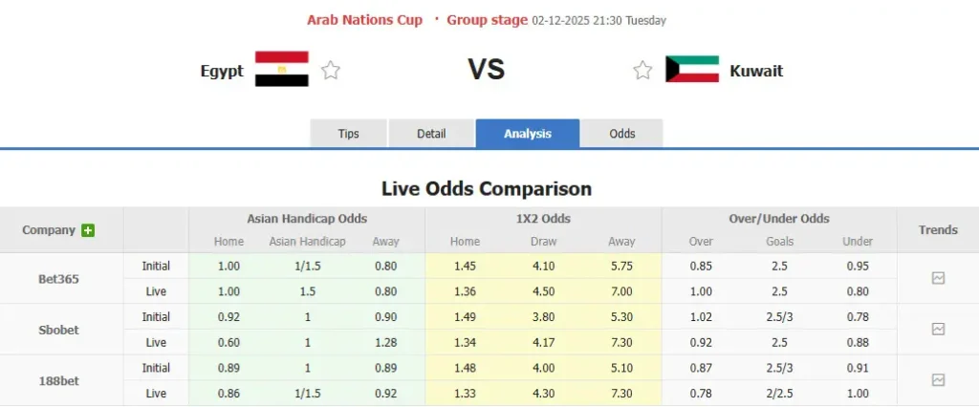979x407 pixels.
Task: Open the Arab Nations Cup link
Action: click(364, 20)
